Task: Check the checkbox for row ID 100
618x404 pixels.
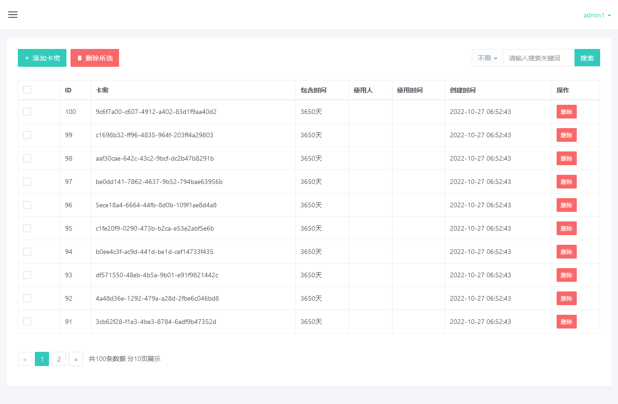Action: point(27,112)
